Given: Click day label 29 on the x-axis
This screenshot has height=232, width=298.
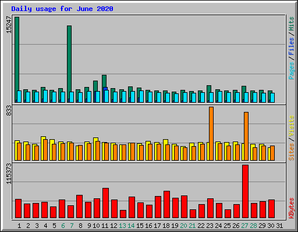Looking at the screenshot, I should (x=262, y=226).
